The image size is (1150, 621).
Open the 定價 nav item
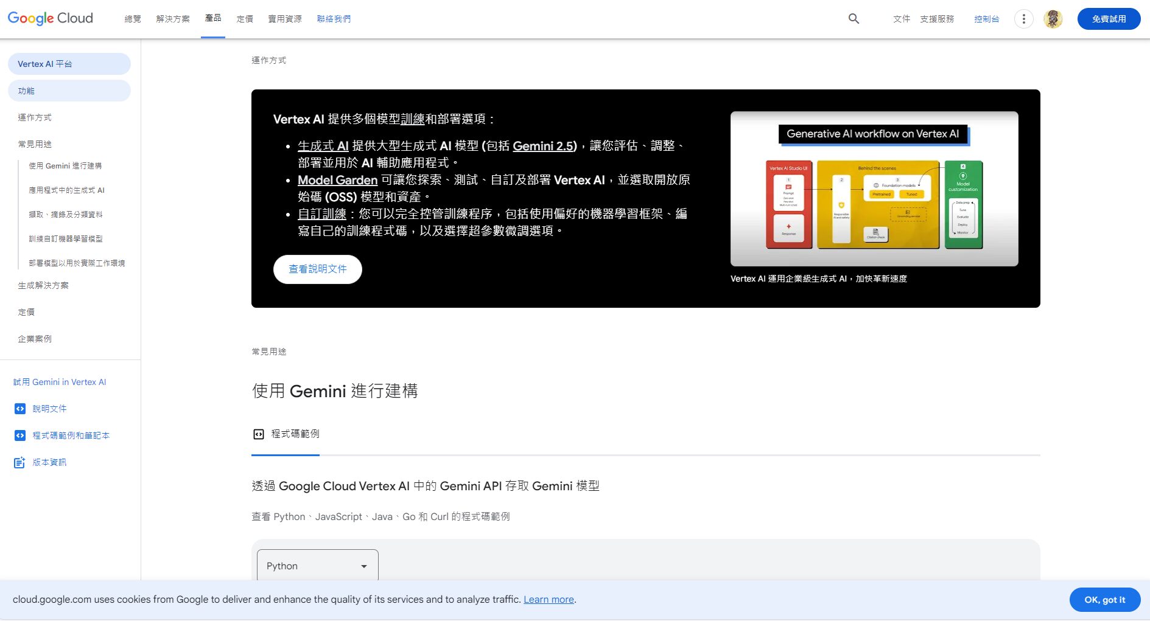(x=245, y=19)
